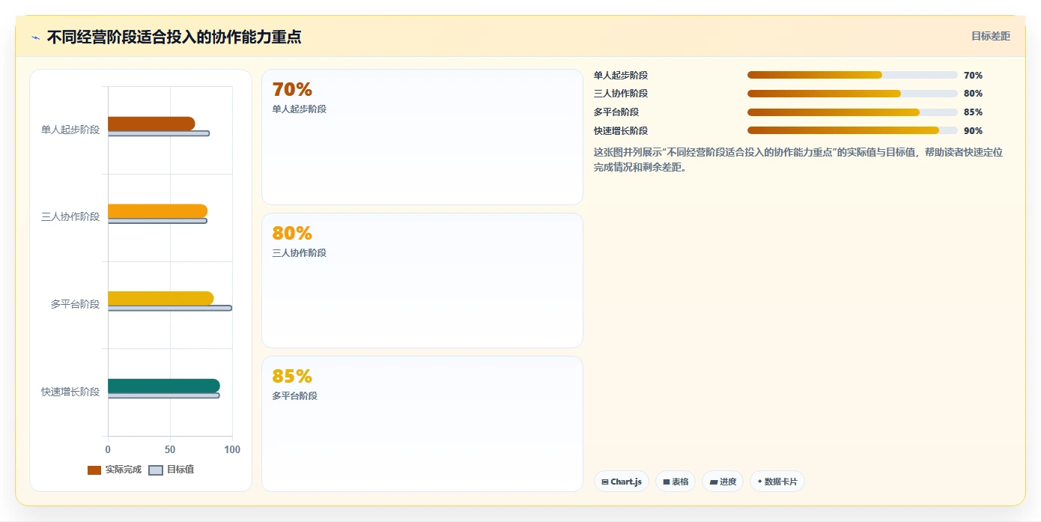
Task: Click the 表格 tag chip
Action: [676, 482]
